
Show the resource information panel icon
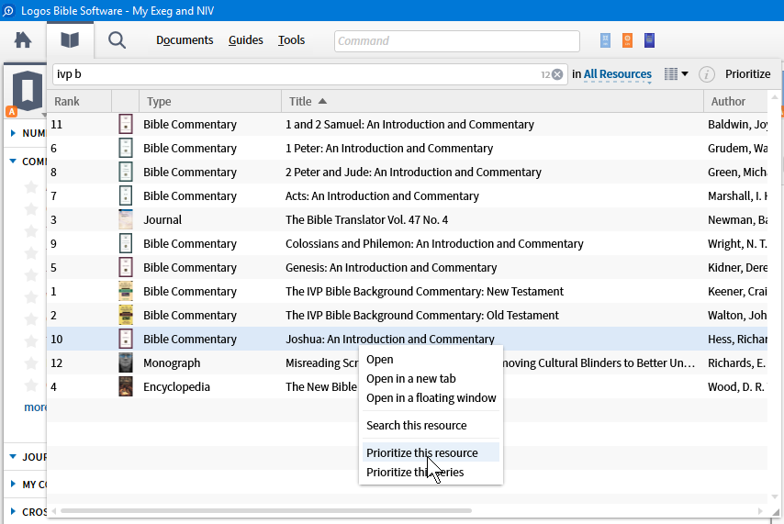click(707, 74)
